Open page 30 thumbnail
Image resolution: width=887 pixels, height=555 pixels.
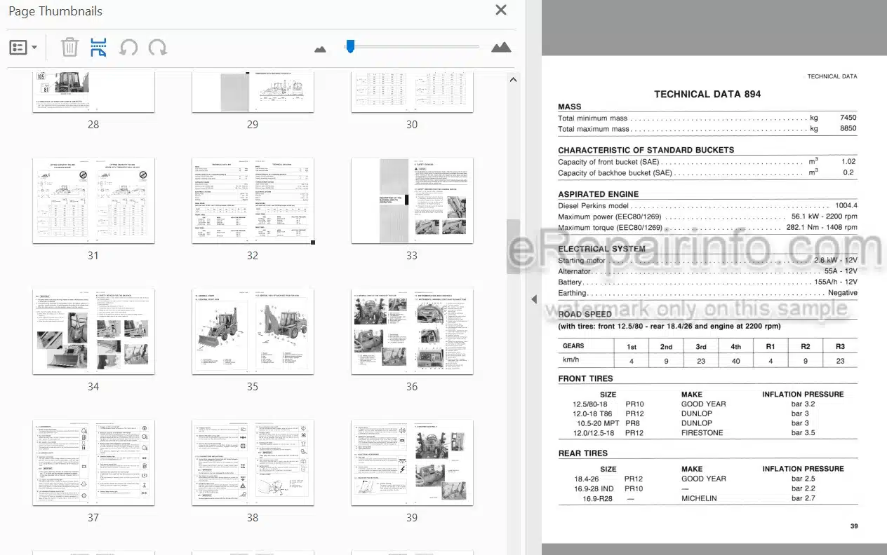(412, 92)
